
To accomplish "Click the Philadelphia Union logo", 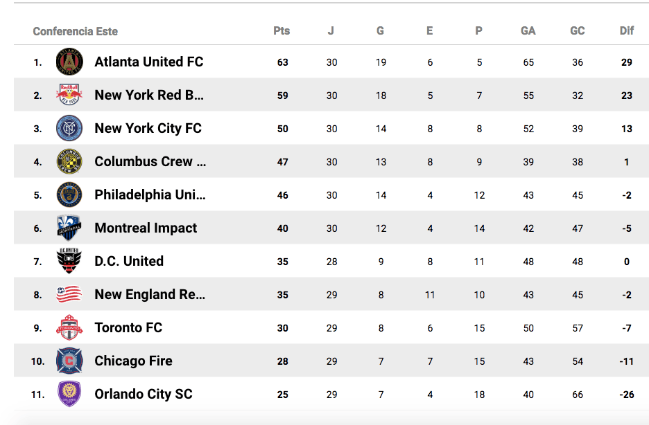I will tap(69, 195).
